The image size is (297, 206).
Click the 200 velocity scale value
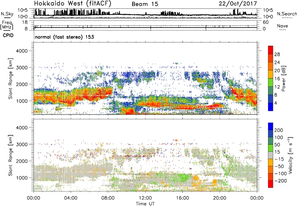click(x=279, y=130)
